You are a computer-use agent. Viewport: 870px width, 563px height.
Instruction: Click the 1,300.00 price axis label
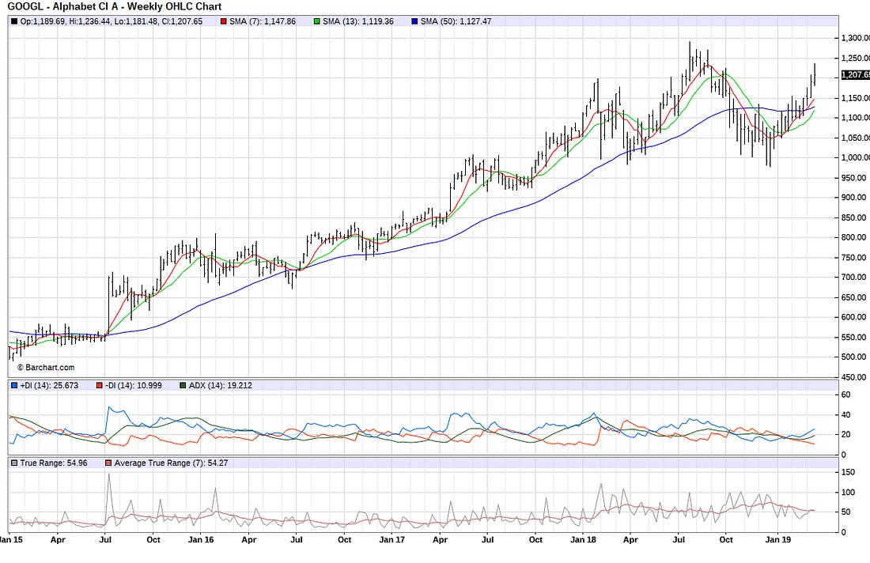[x=856, y=38]
